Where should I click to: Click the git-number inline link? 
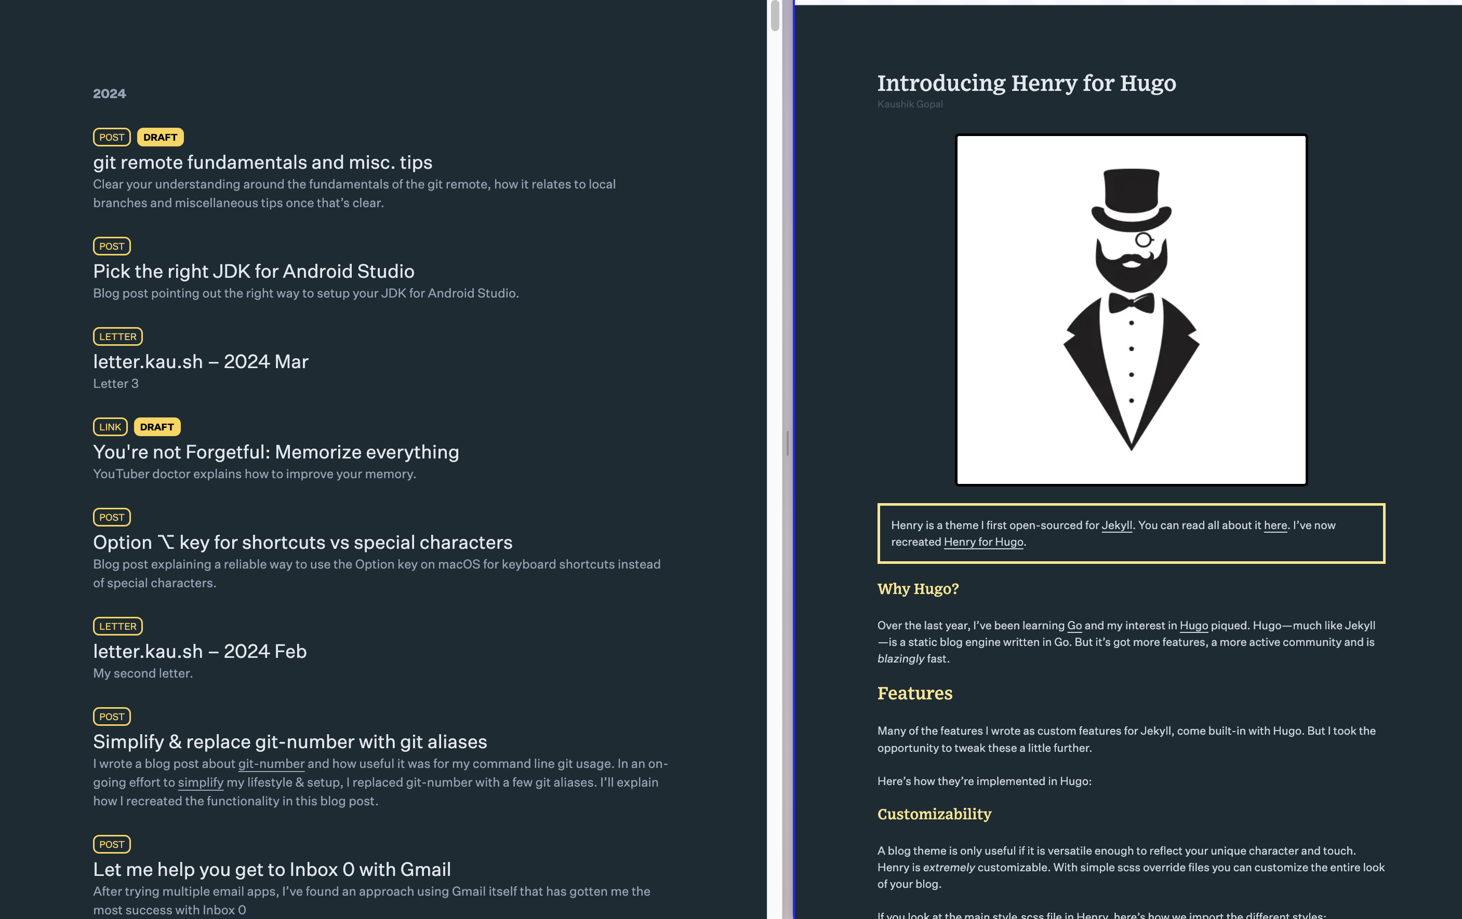271,764
